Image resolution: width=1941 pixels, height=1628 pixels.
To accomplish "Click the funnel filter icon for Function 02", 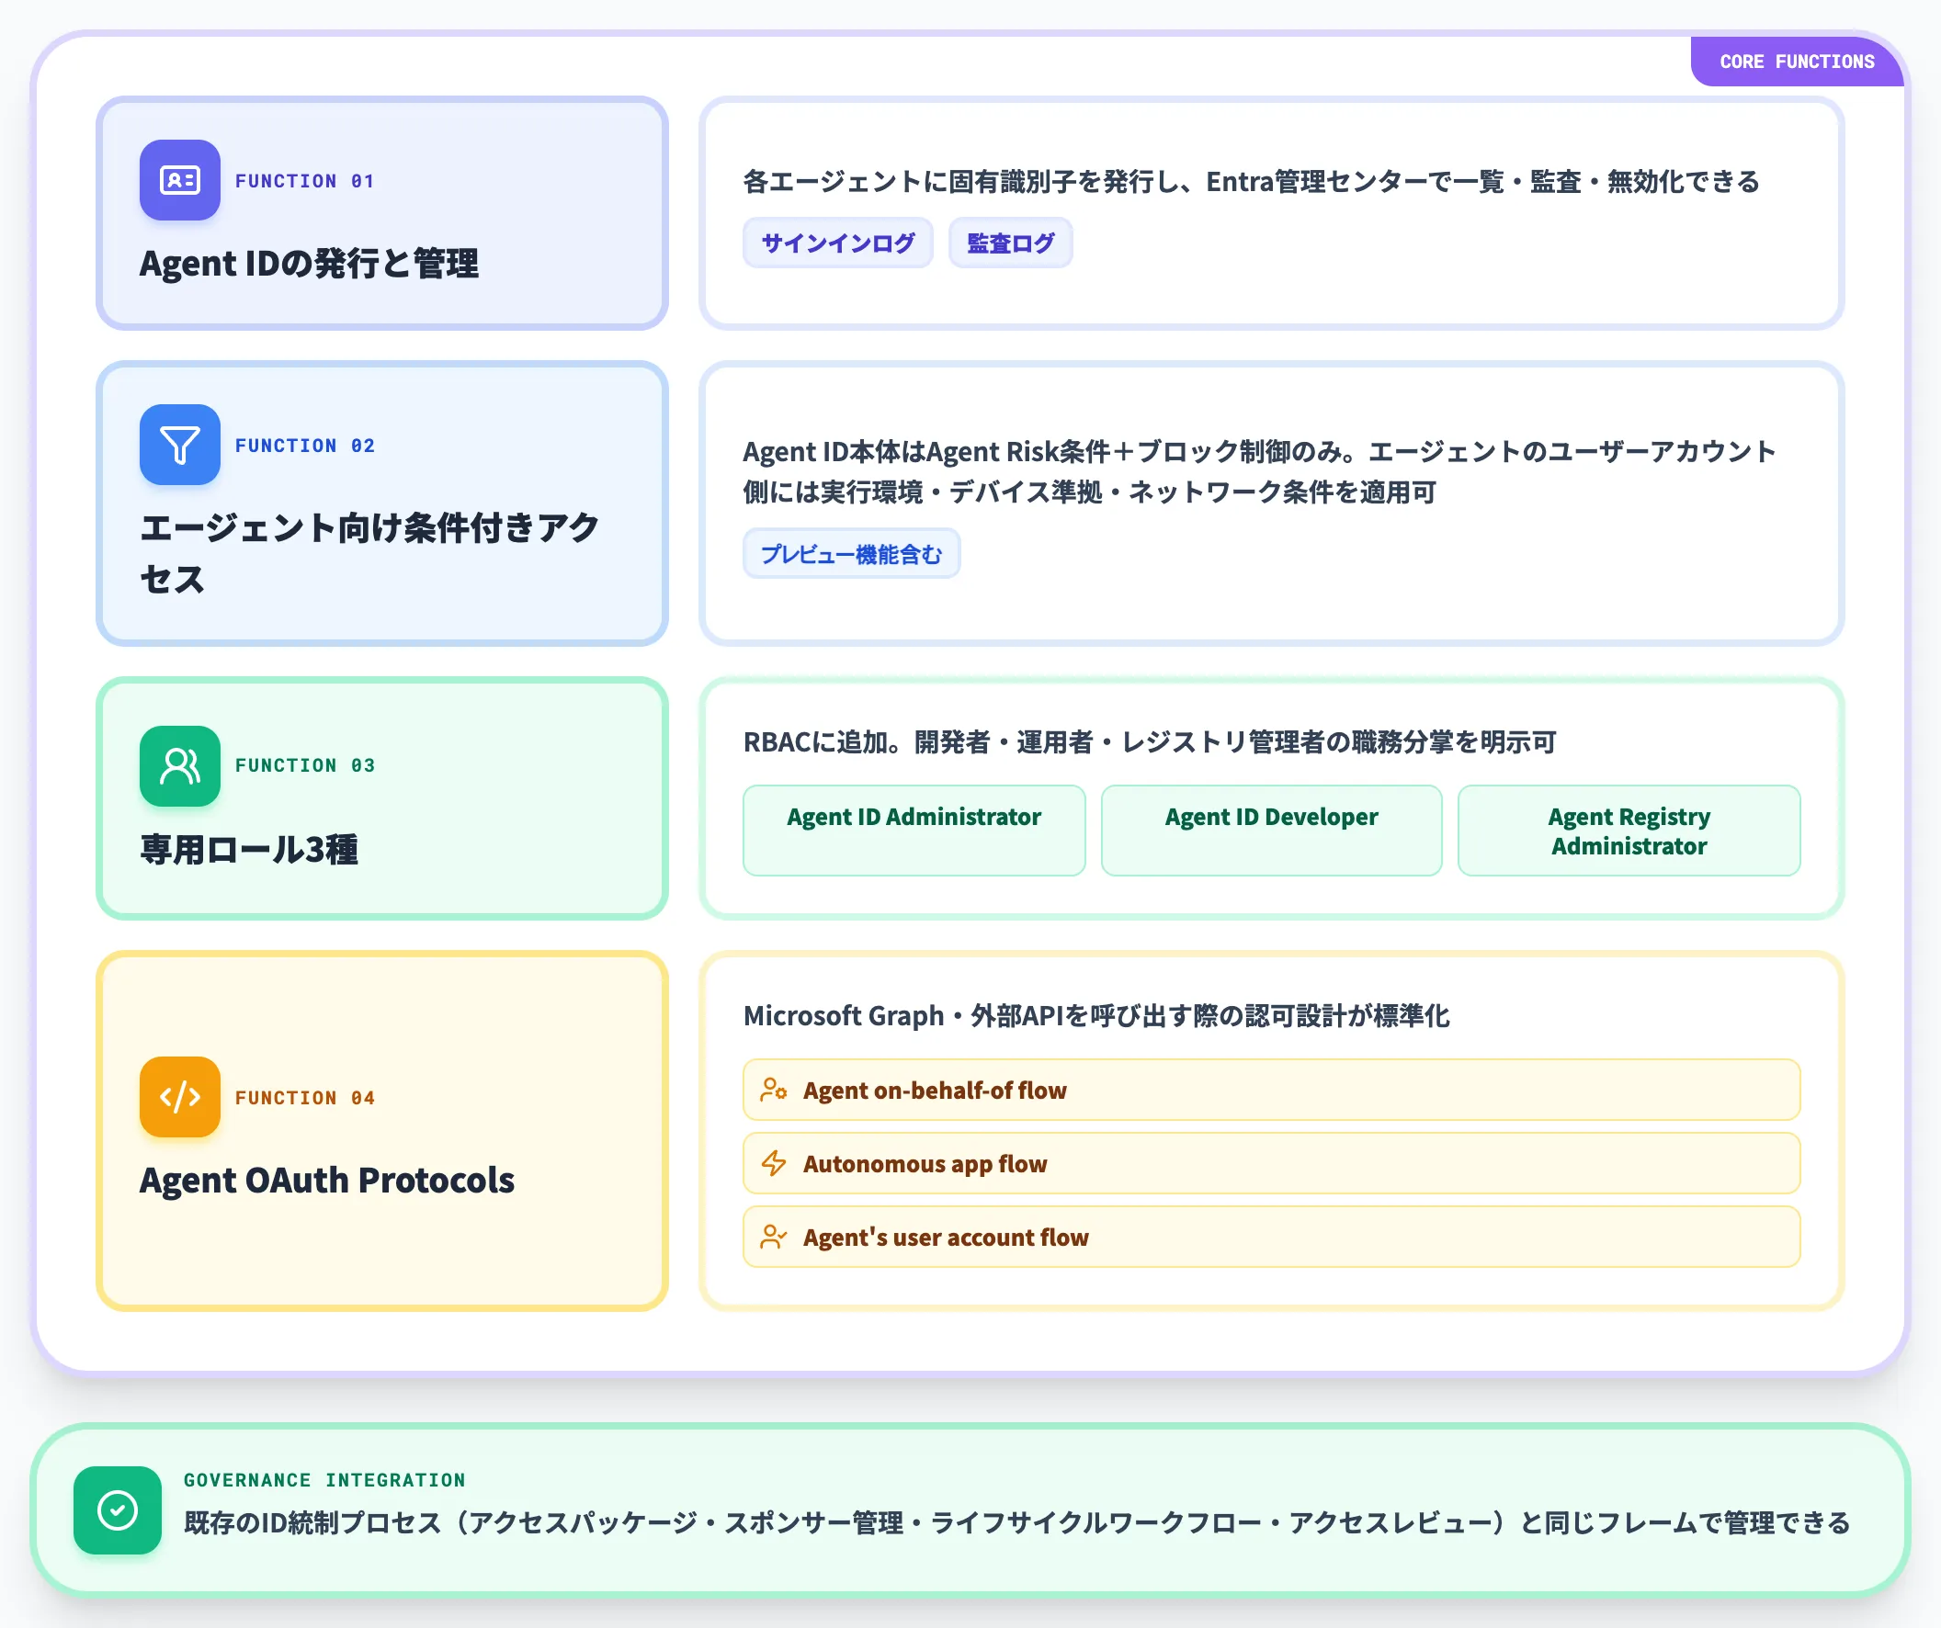I will pyautogui.click(x=179, y=445).
